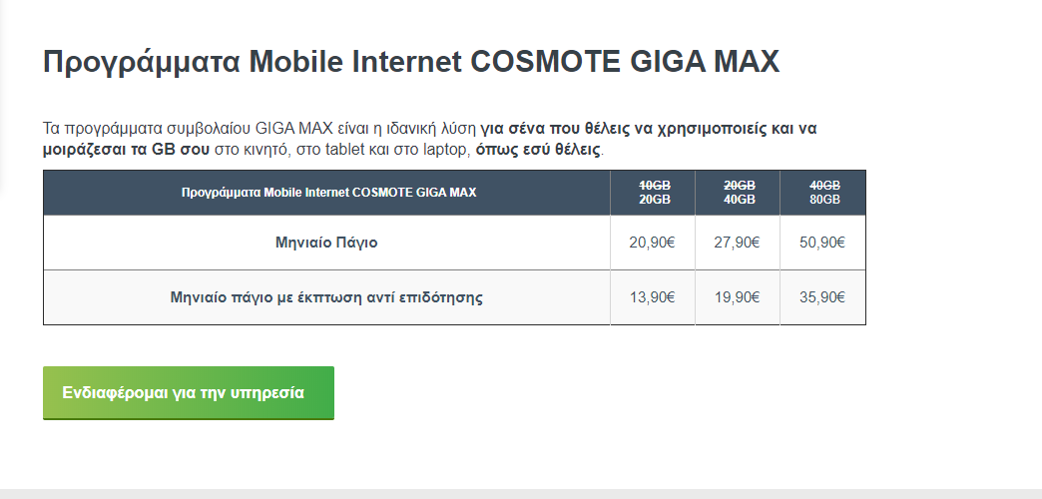Image resolution: width=1042 pixels, height=499 pixels.
Task: Click the intro text Τα προγράμματα συμβολαίου
Action: coord(147,128)
